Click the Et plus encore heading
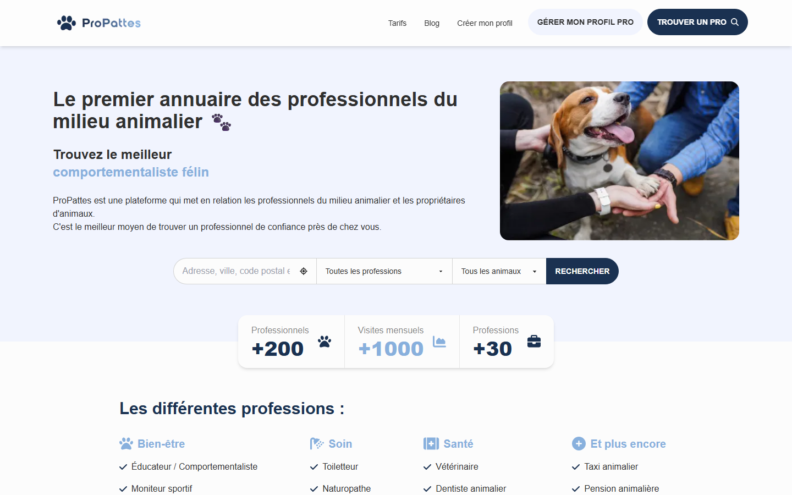Screen dimensions: 792x495 tap(628, 444)
